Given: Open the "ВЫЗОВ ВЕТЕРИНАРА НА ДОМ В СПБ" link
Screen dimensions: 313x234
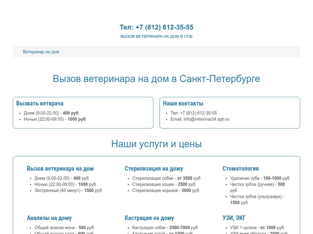Looking at the screenshot, I should click(x=156, y=36).
